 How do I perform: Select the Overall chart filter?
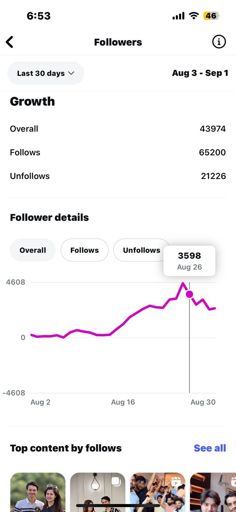pos(33,250)
